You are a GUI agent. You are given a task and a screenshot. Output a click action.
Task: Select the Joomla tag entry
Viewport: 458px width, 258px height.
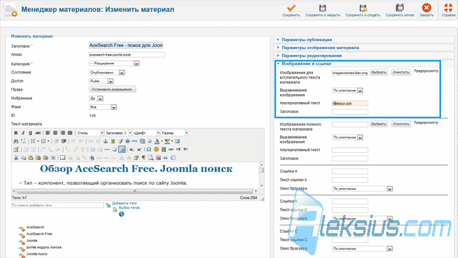pyautogui.click(x=32, y=240)
